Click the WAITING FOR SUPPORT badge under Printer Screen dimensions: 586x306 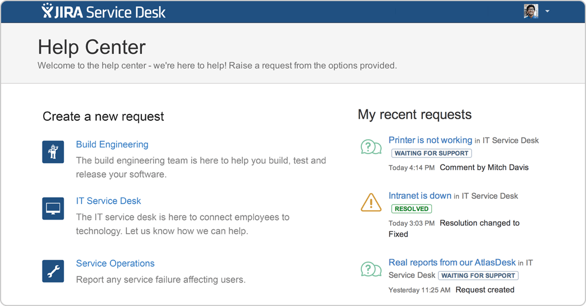[431, 153]
